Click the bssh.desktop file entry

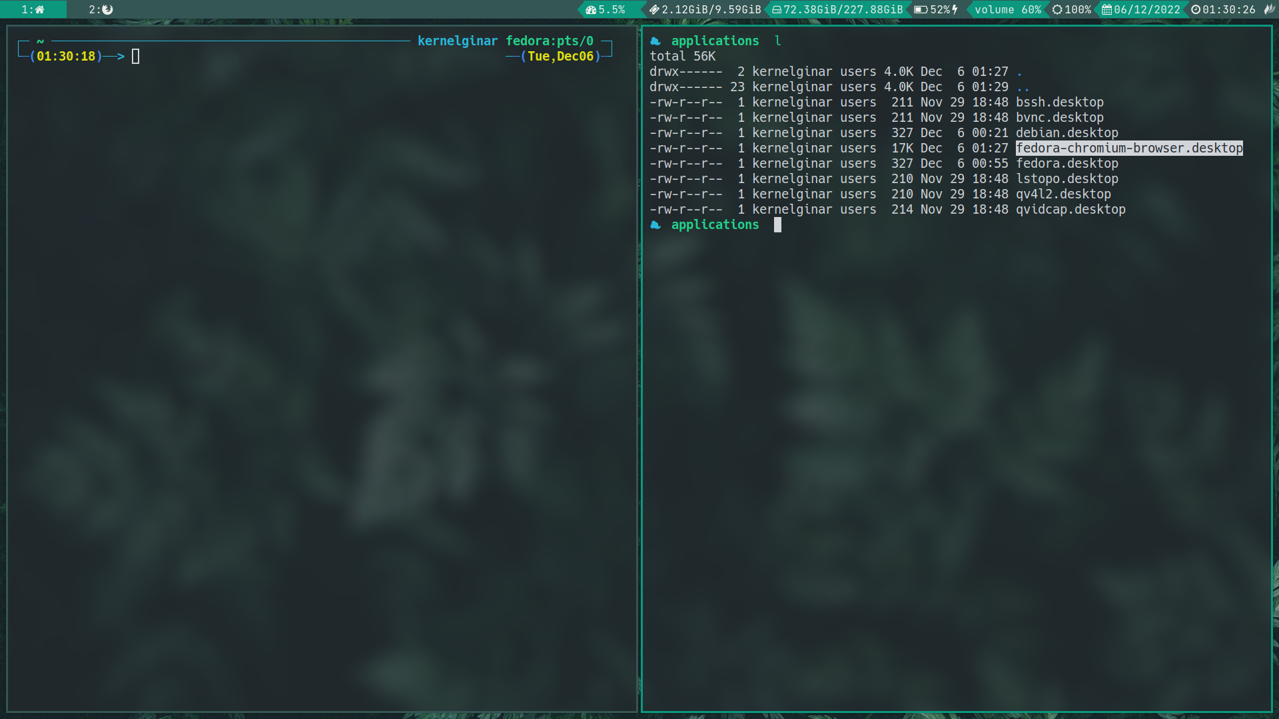(1059, 103)
